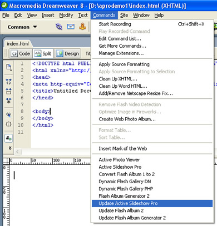Choose Clean Up XHTML…
This screenshot has width=217, height=226.
pyautogui.click(x=152, y=79)
